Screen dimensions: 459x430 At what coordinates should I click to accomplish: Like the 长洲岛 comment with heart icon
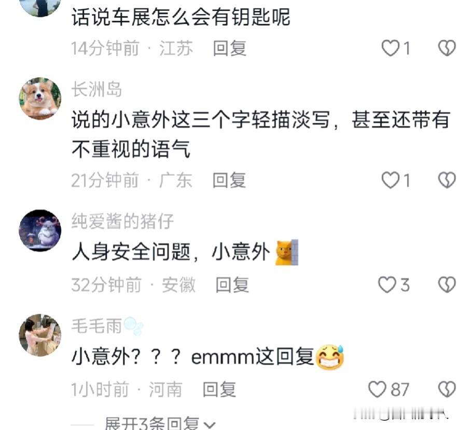click(391, 180)
